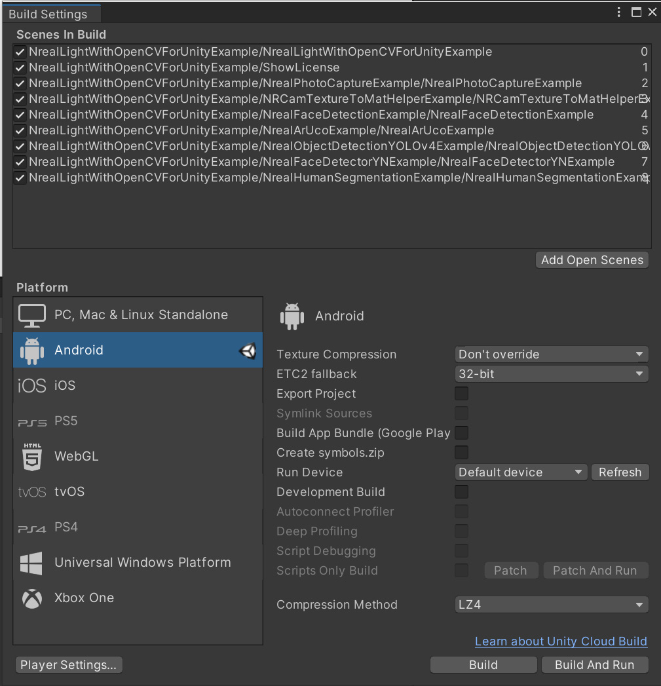
Task: Open the Build Settings kebab menu
Action: [x=618, y=12]
